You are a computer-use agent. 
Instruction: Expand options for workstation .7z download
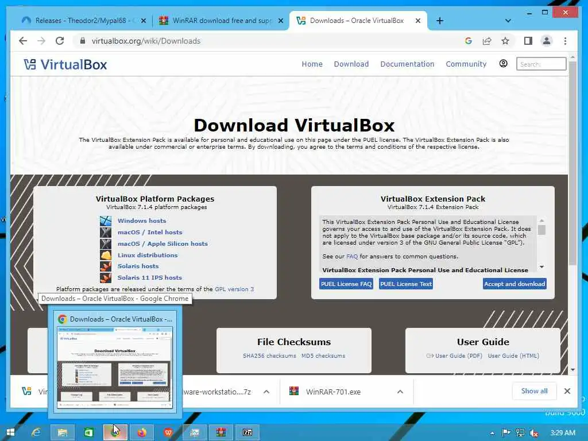[266, 392]
